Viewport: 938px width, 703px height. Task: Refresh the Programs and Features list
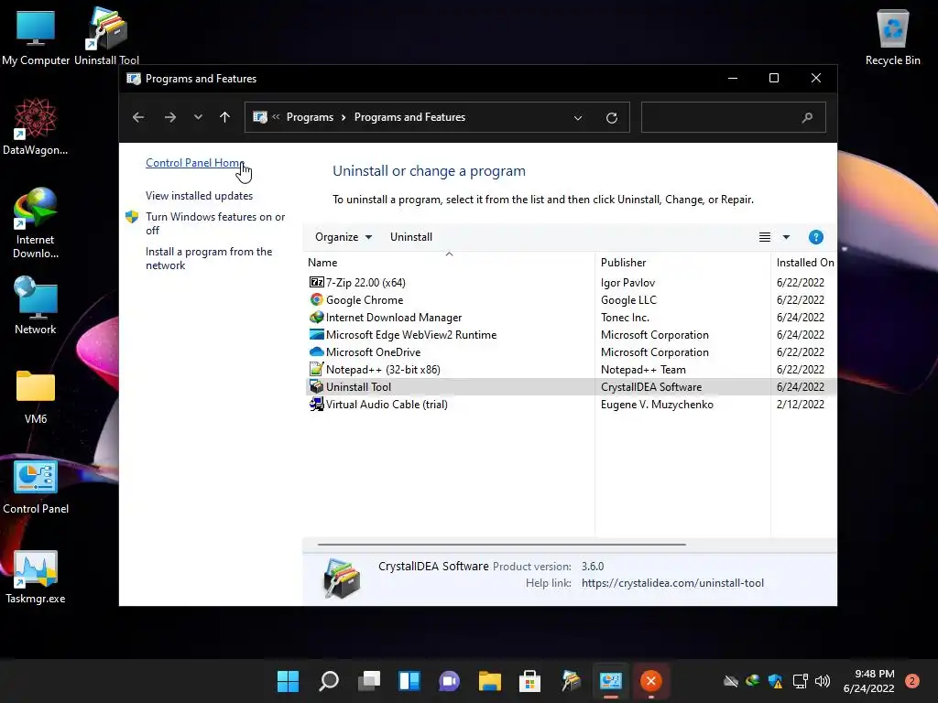coord(611,118)
